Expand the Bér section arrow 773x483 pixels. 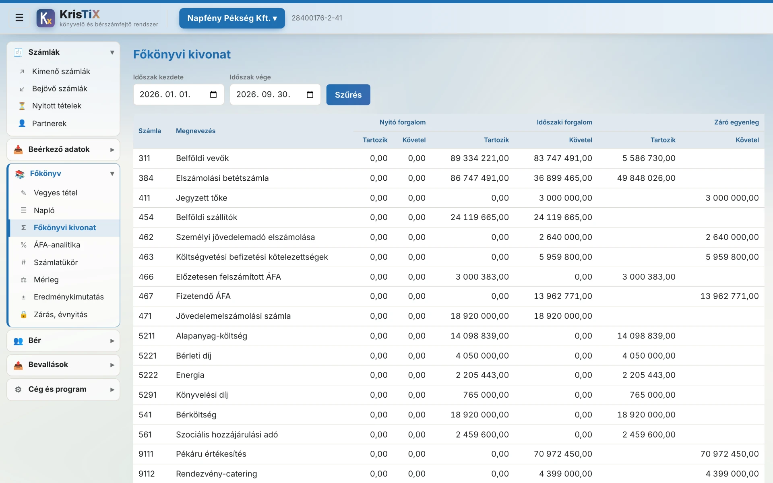point(112,341)
